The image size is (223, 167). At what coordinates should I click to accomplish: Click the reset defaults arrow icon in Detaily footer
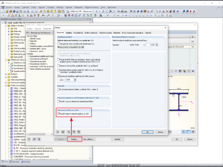68,132
